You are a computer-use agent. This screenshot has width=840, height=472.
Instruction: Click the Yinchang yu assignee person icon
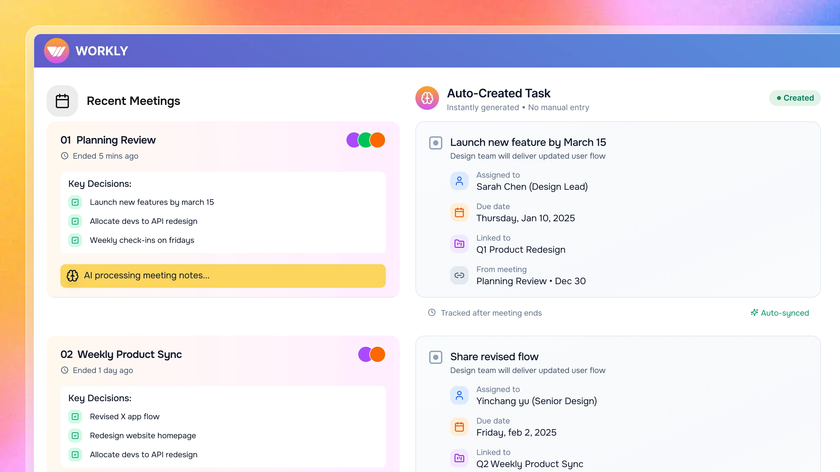coord(459,395)
